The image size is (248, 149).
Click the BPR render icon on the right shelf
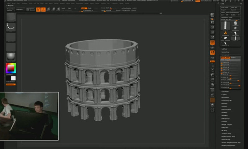(x=212, y=16)
